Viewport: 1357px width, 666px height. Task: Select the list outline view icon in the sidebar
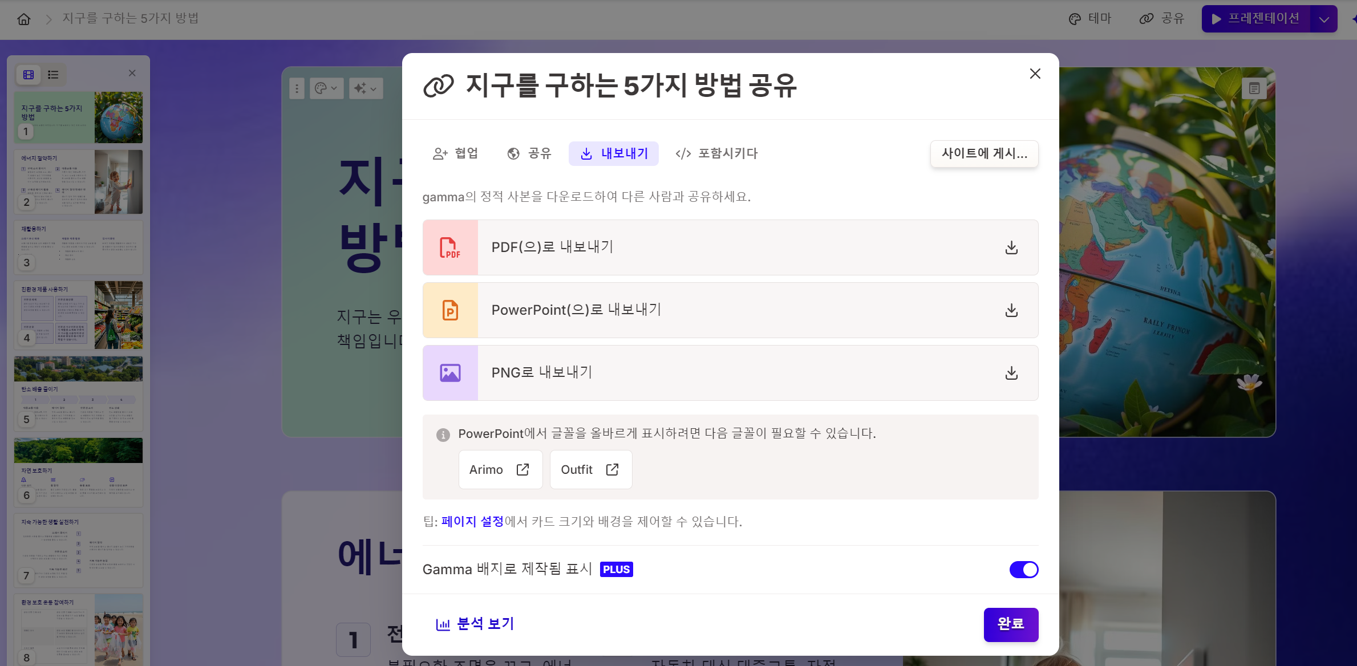pos(53,74)
